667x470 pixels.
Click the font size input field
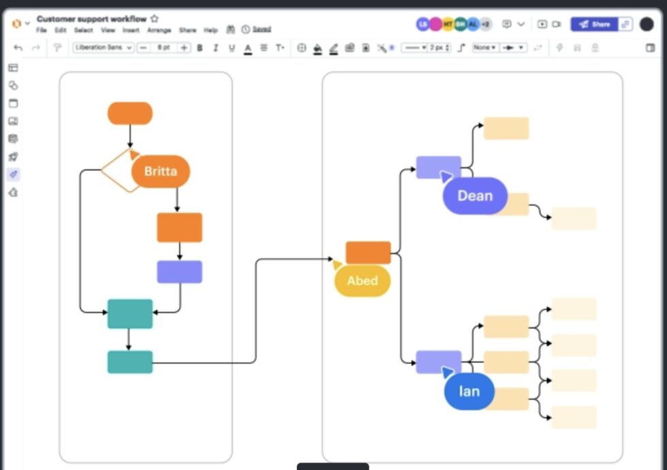click(x=163, y=48)
